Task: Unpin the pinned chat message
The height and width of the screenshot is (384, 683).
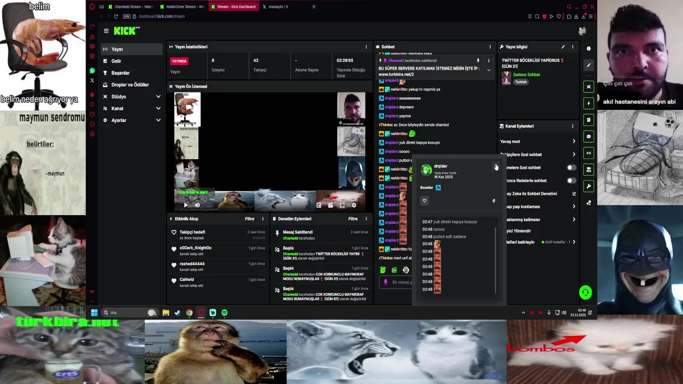Action: click(478, 61)
